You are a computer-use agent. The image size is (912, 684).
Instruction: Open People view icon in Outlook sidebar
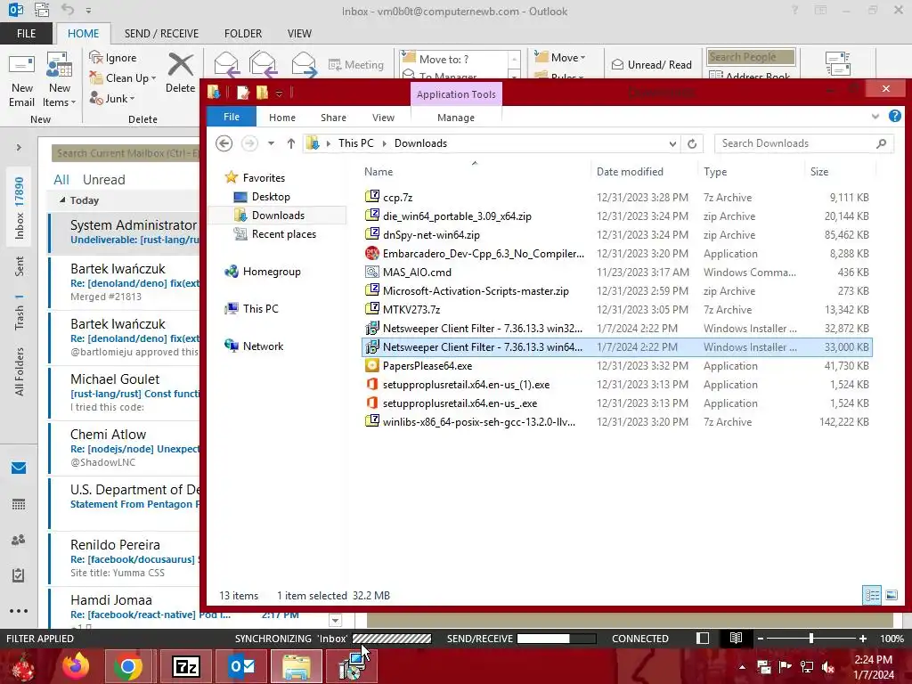pos(19,540)
